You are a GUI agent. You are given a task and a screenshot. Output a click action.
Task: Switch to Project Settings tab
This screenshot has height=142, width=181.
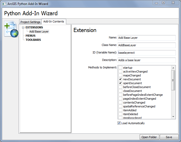[30, 22]
